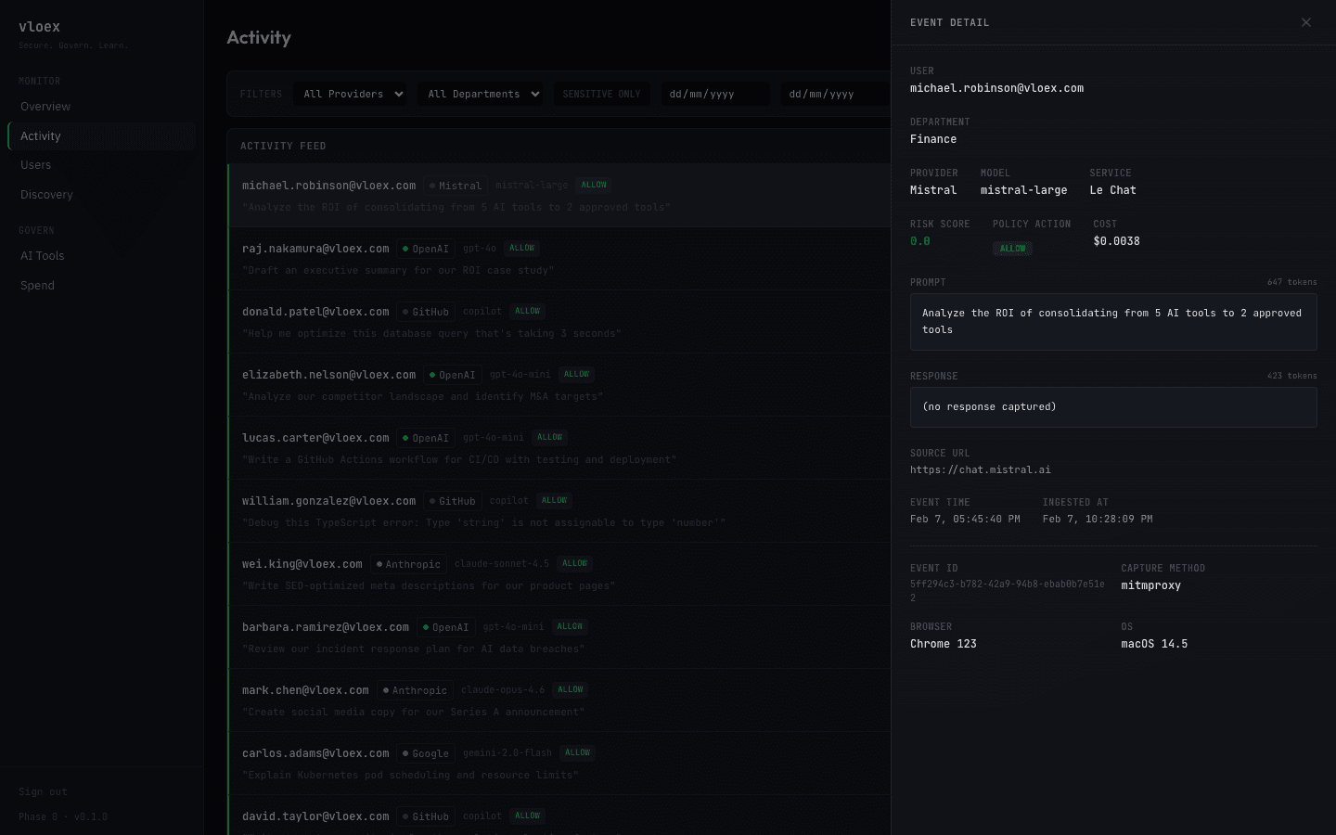This screenshot has width=1336, height=835.
Task: Click the start date dd/mm/yyyy field
Action: pos(715,94)
